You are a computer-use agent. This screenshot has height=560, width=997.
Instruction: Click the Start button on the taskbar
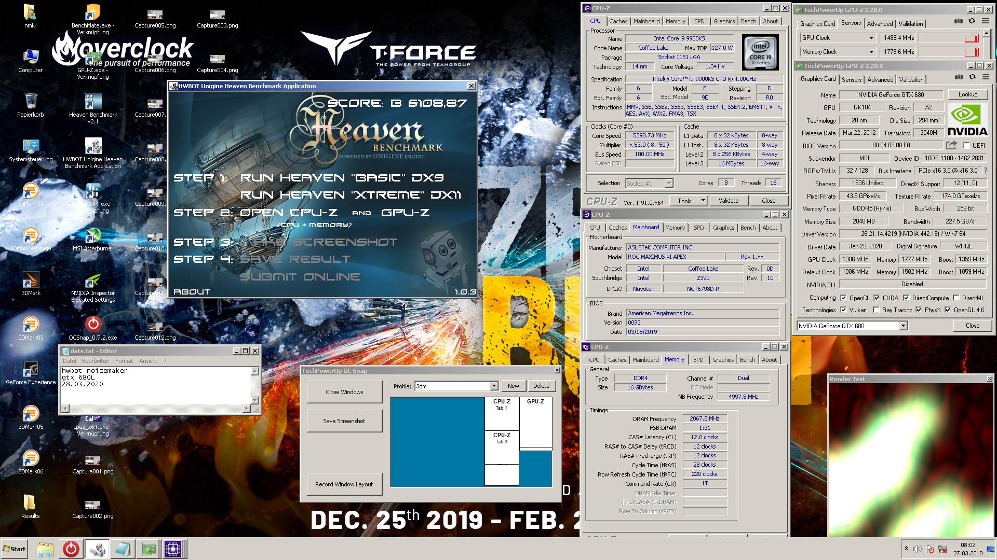click(x=15, y=549)
